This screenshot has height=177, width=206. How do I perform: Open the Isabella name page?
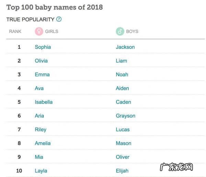point(44,102)
